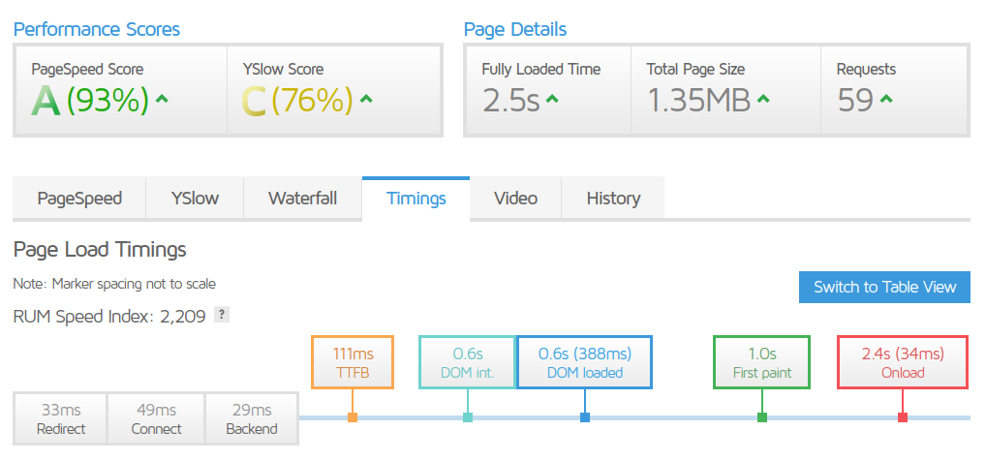Click Switch to Table View button

click(884, 287)
